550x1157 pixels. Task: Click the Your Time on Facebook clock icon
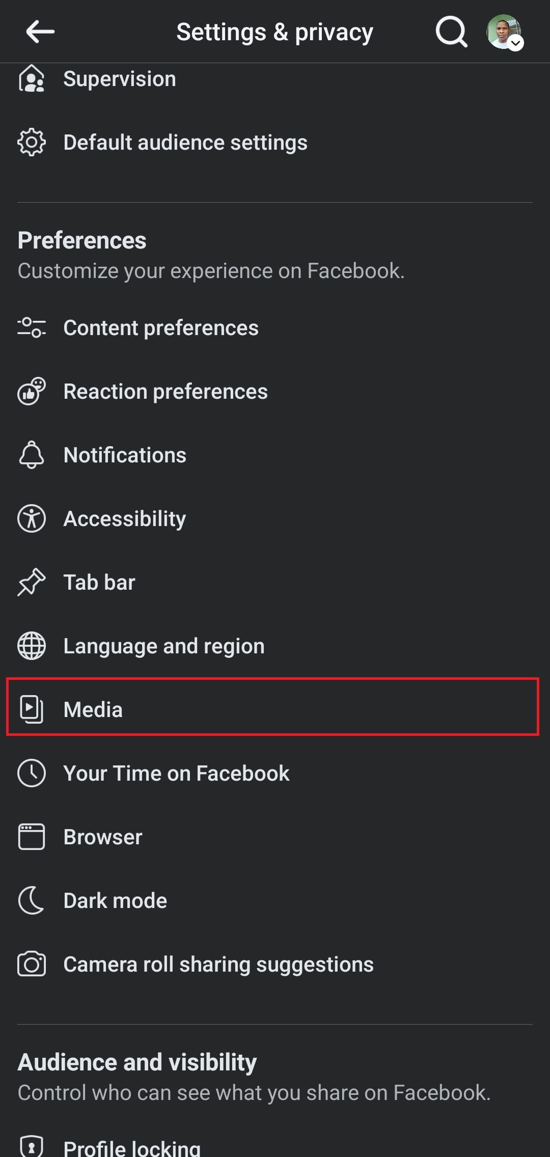32,773
